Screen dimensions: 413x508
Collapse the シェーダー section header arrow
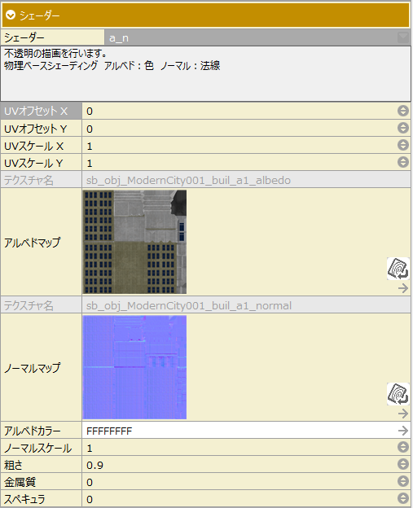coord(11,15)
